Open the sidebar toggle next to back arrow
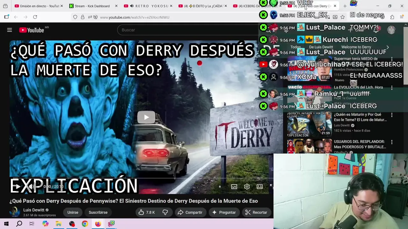Screen dimensions: 408x229 [x=6, y=17]
